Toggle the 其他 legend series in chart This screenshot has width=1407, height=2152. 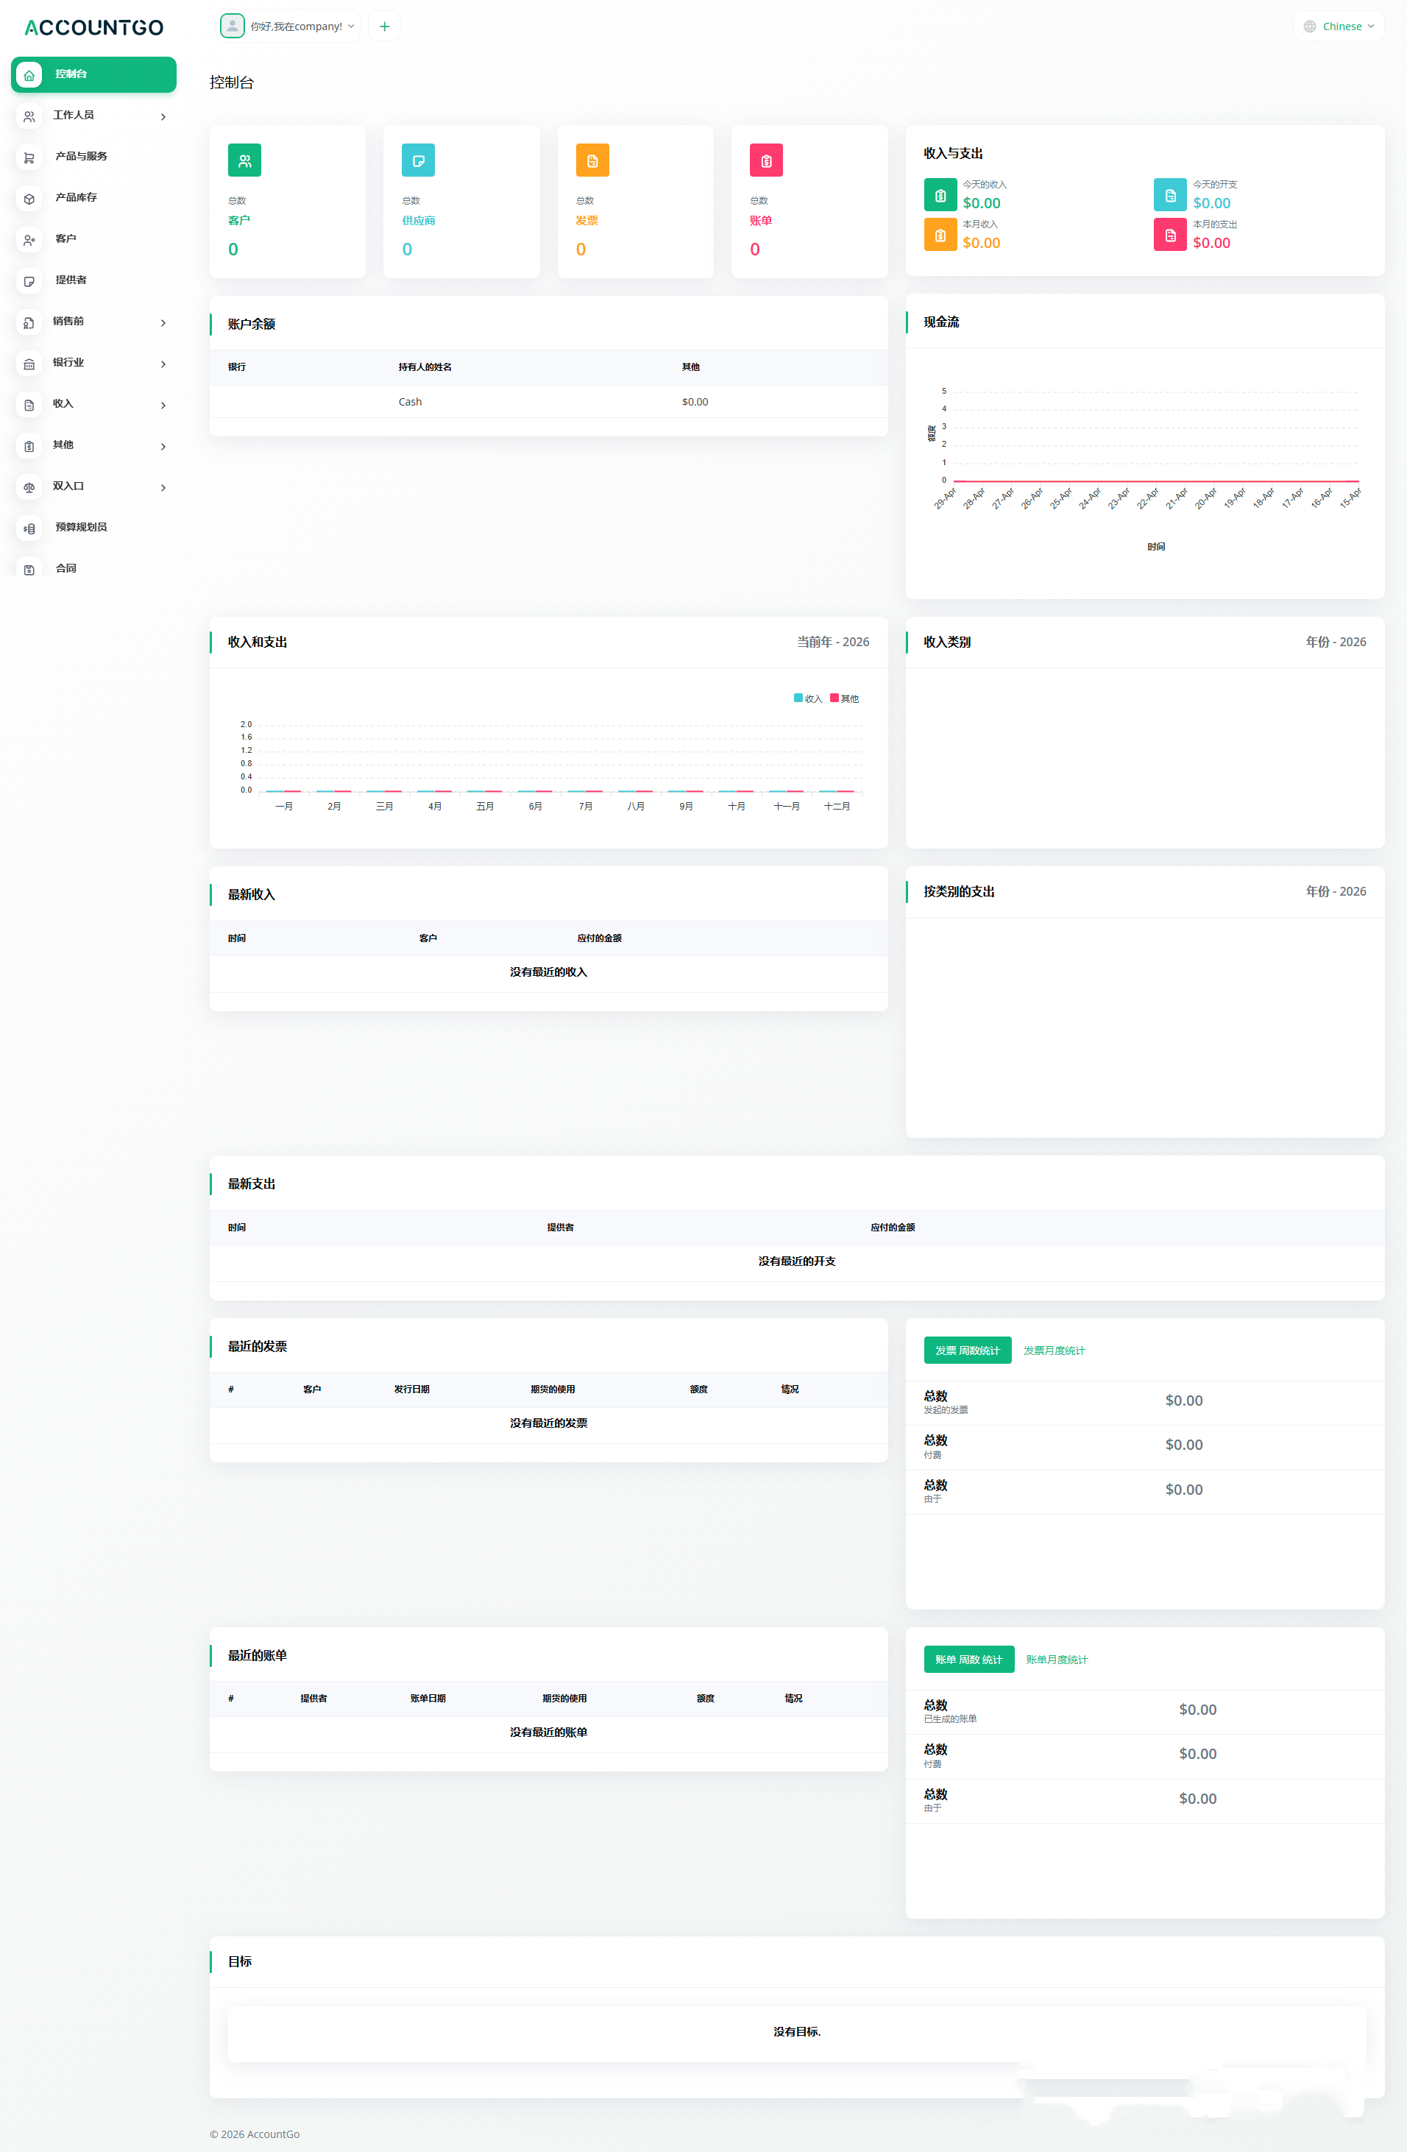tap(845, 698)
